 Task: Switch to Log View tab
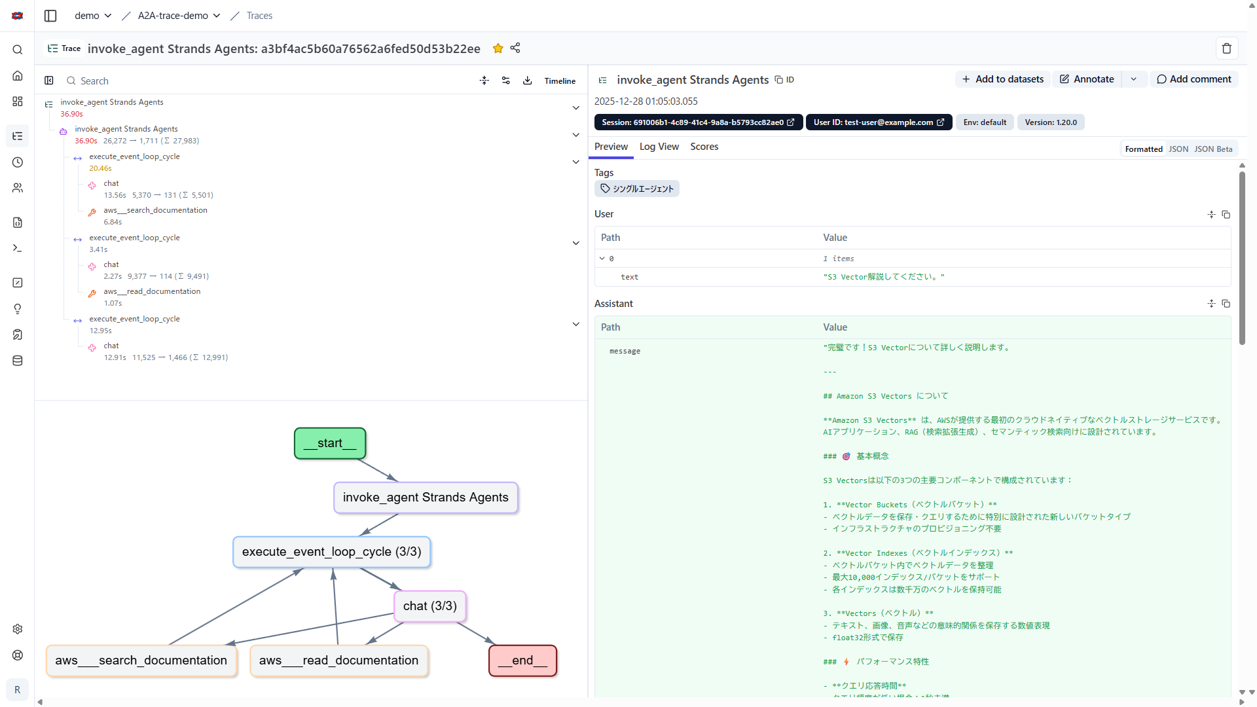[x=659, y=147]
